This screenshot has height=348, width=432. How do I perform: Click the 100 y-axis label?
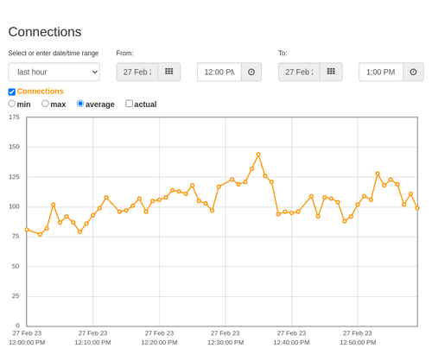pyautogui.click(x=14, y=206)
